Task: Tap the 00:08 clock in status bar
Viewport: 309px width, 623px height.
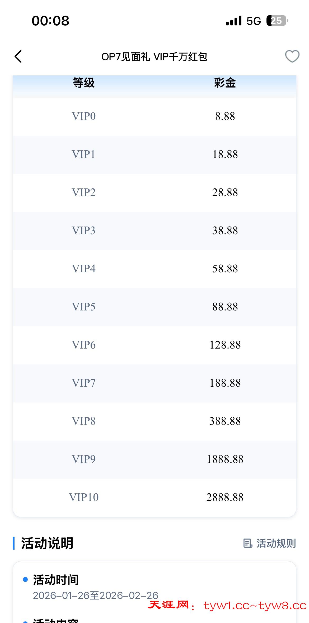Action: [50, 21]
